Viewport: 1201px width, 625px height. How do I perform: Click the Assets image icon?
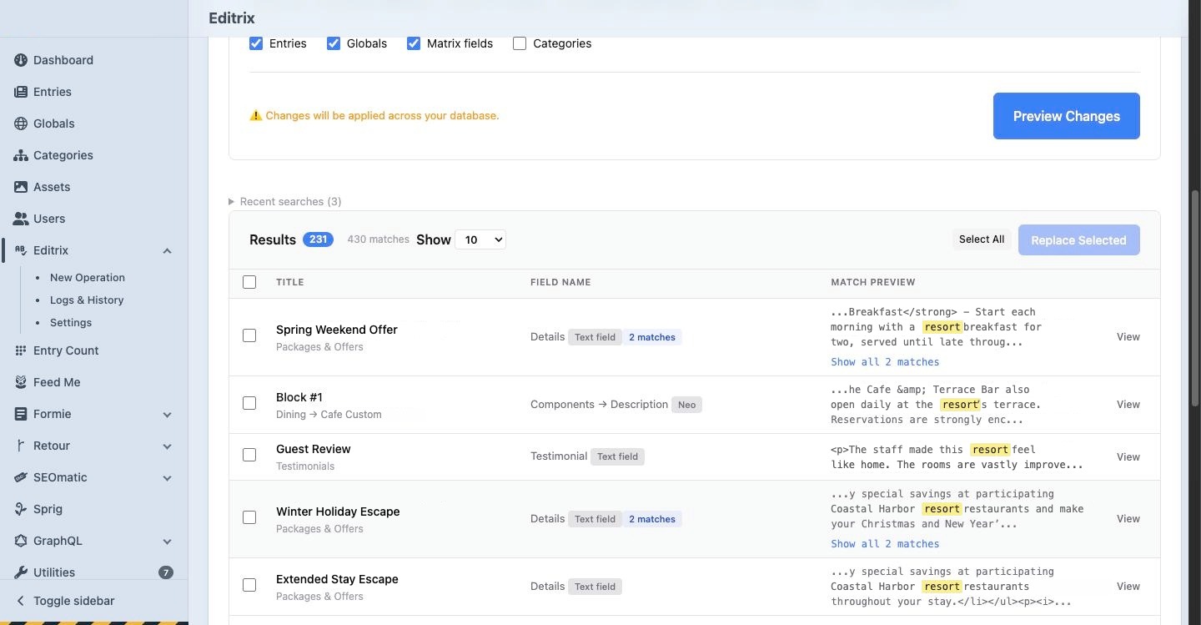click(x=21, y=187)
